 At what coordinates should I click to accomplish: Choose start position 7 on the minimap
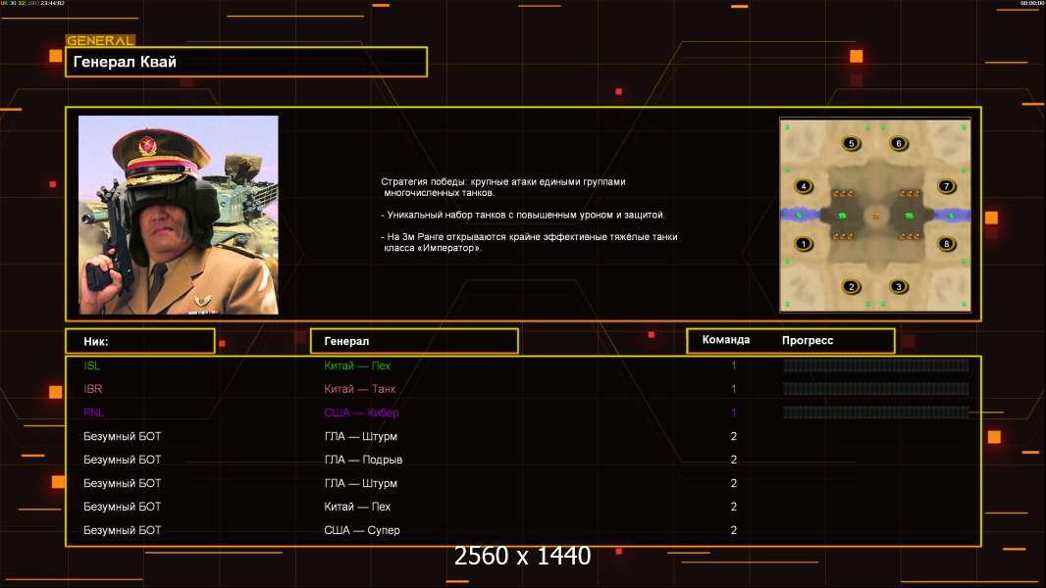pos(946,186)
